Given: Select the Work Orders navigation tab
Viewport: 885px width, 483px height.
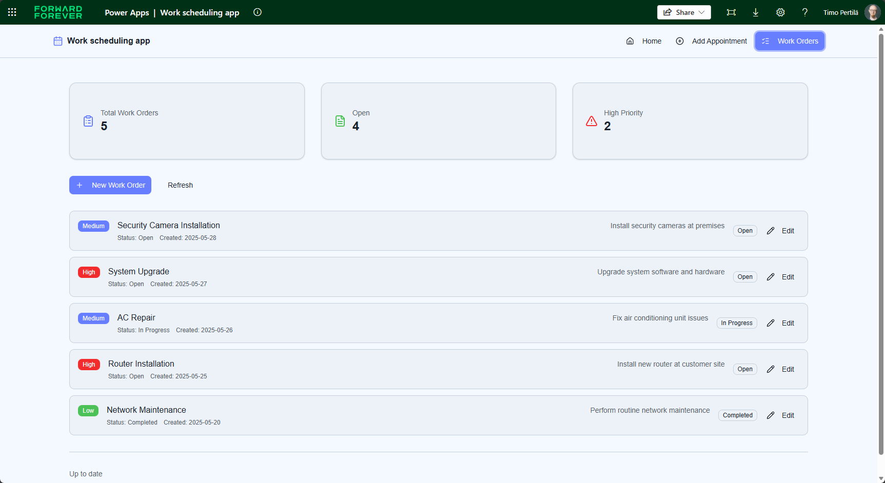Looking at the screenshot, I should point(790,41).
